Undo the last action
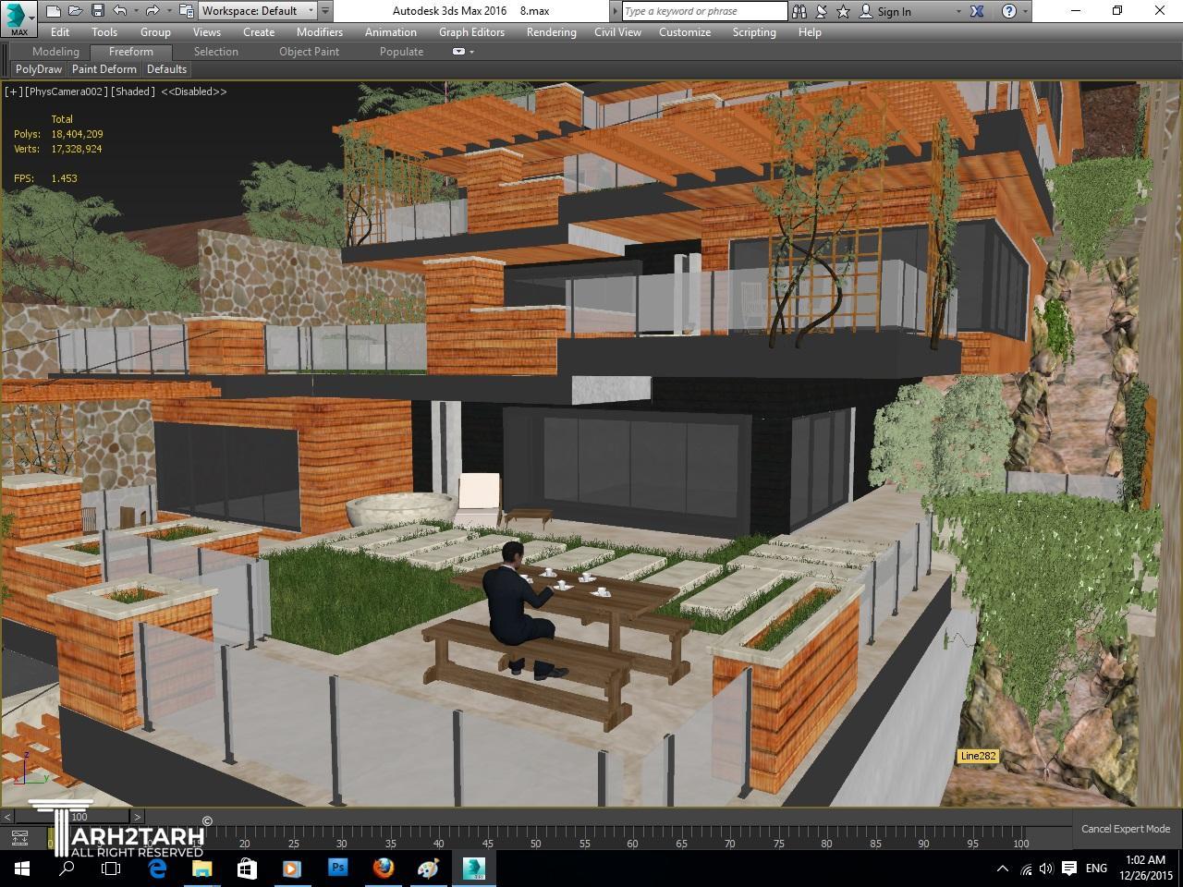This screenshot has width=1183, height=887. 120,11
